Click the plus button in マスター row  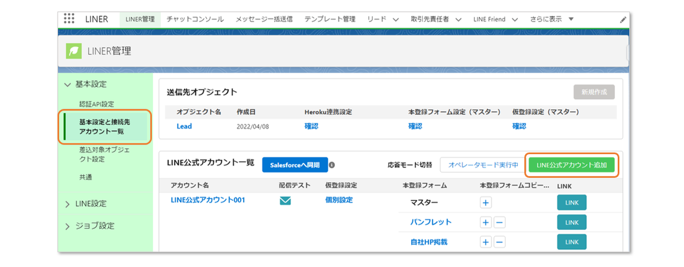tap(486, 203)
